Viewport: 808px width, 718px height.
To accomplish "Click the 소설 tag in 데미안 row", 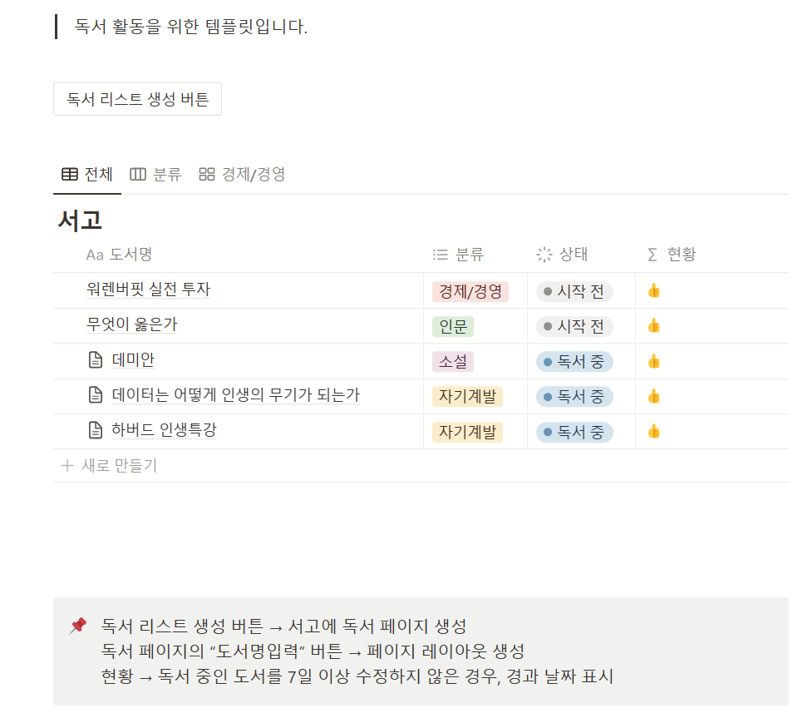I will (453, 361).
